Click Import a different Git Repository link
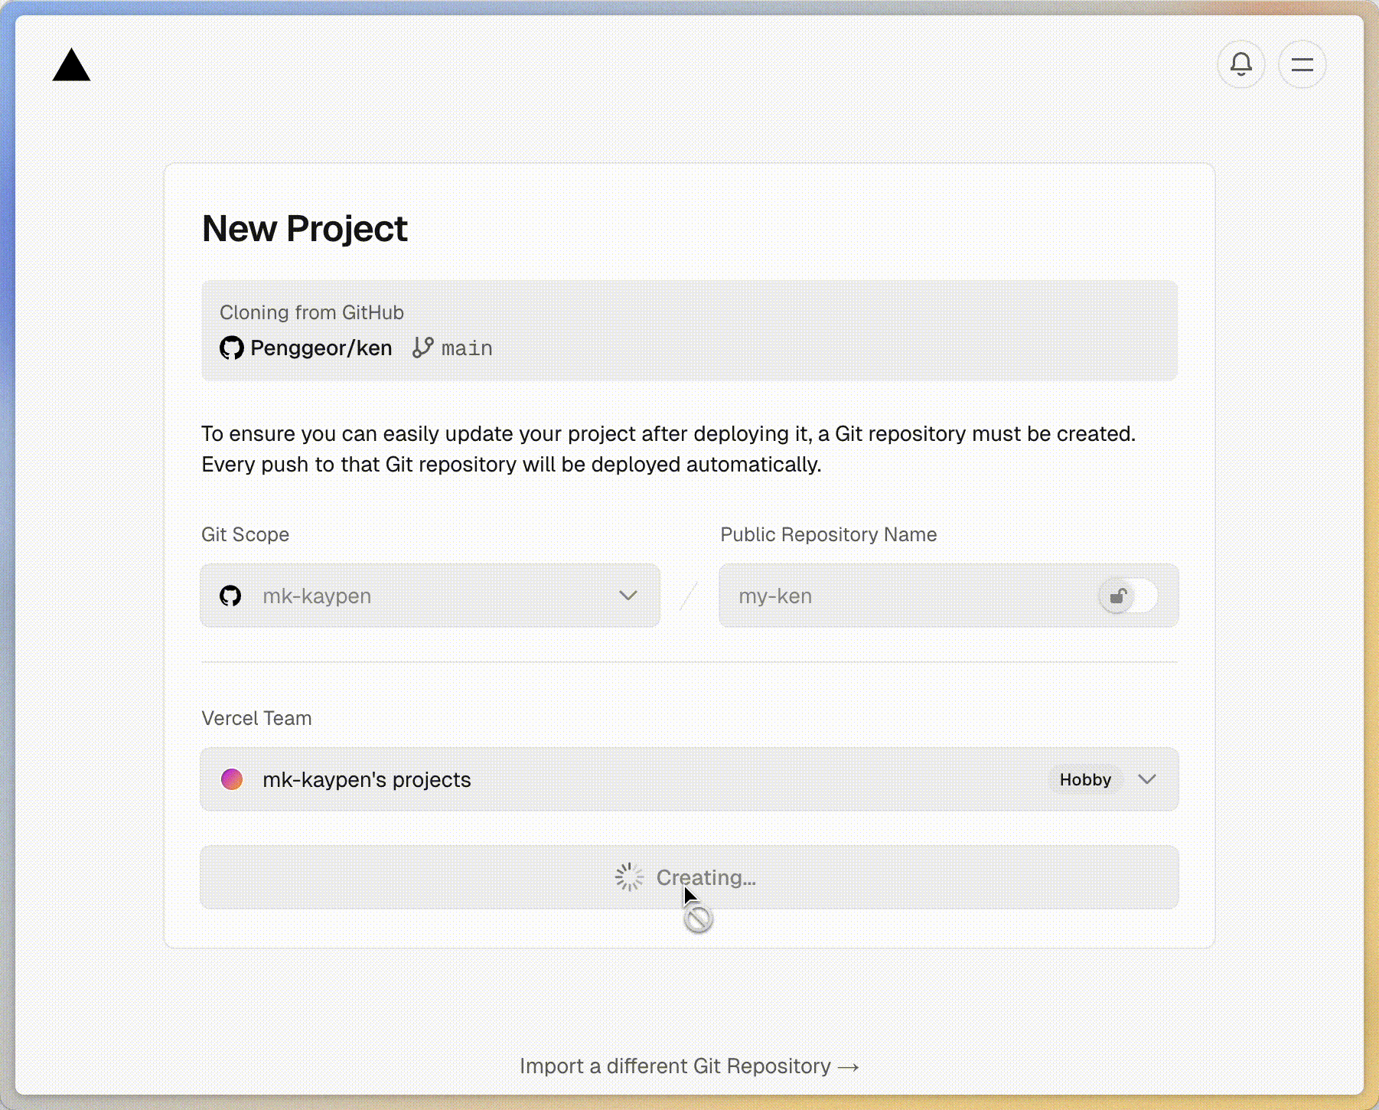1379x1110 pixels. coord(689,1066)
